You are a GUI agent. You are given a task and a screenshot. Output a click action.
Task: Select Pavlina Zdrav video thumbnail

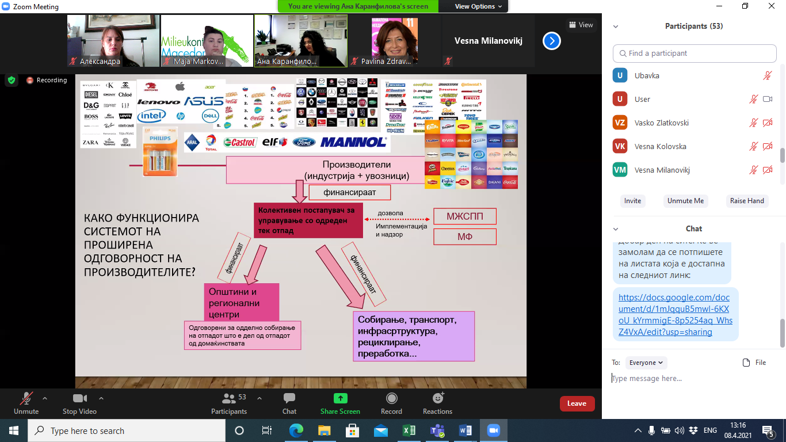[395, 41]
